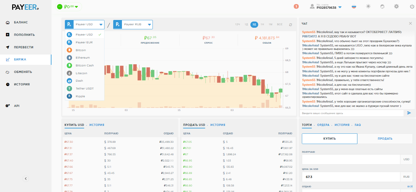The width and height of the screenshot is (416, 192).
Task: Close the chat panel
Action: (410, 23)
